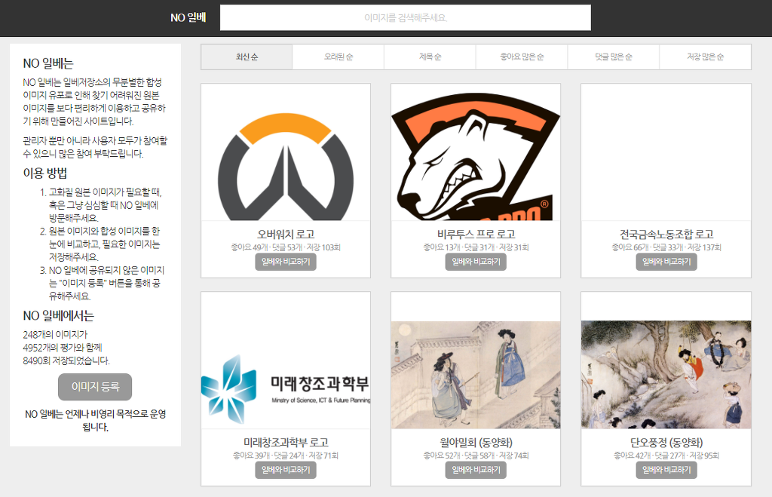Click the 이미지 등록 button in sidebar
This screenshot has width=772, height=497.
click(95, 387)
